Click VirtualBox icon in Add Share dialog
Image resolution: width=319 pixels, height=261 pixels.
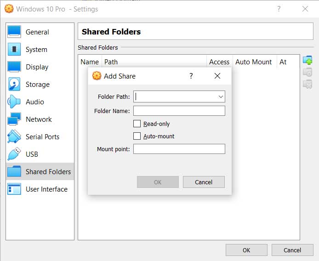[97, 76]
